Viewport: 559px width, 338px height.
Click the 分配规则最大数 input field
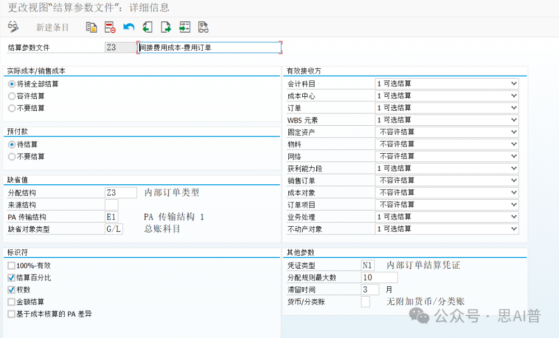[x=379, y=277]
